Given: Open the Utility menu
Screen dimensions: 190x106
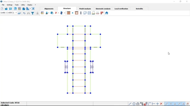Looking at the screenshot, I should (x=23, y=5).
